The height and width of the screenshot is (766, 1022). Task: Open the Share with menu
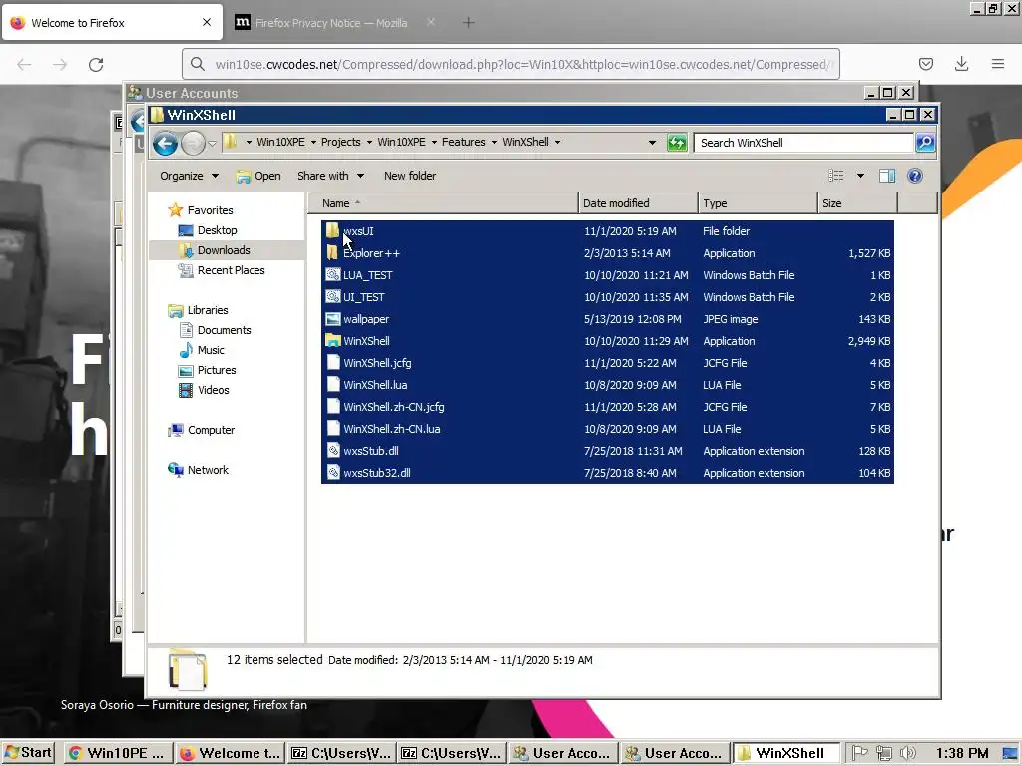click(x=330, y=176)
